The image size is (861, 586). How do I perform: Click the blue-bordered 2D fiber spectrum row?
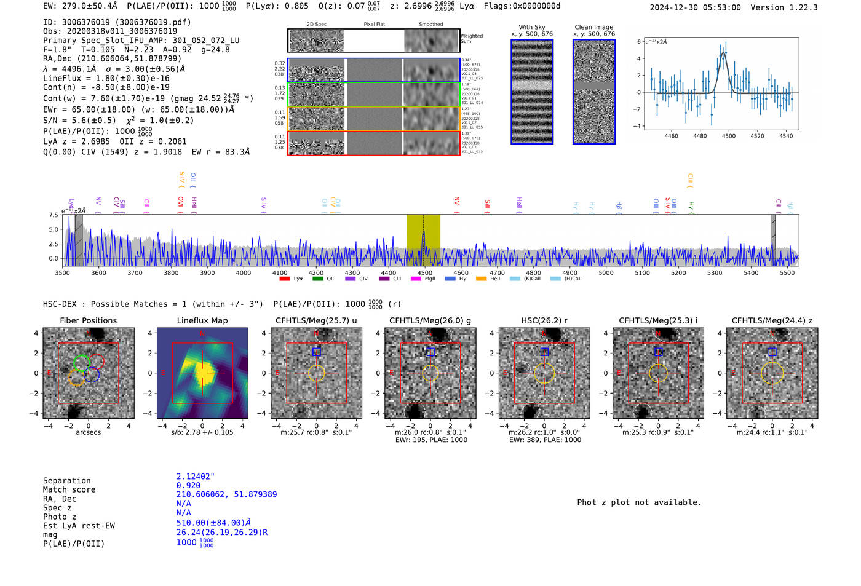[374, 70]
